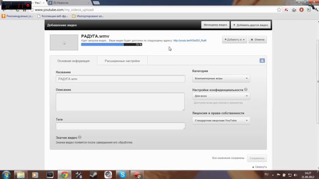Bookmark this page with the star icon

[279, 10]
